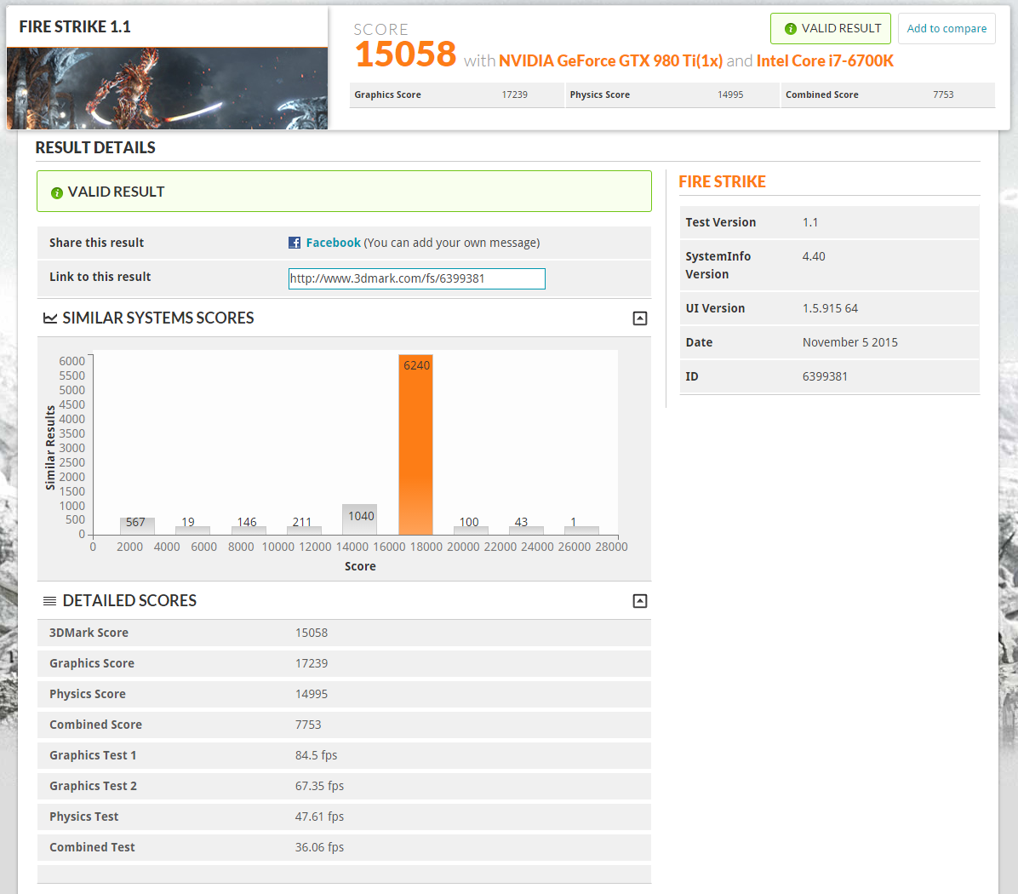Click the 43 bar in the chart

[x=526, y=530]
